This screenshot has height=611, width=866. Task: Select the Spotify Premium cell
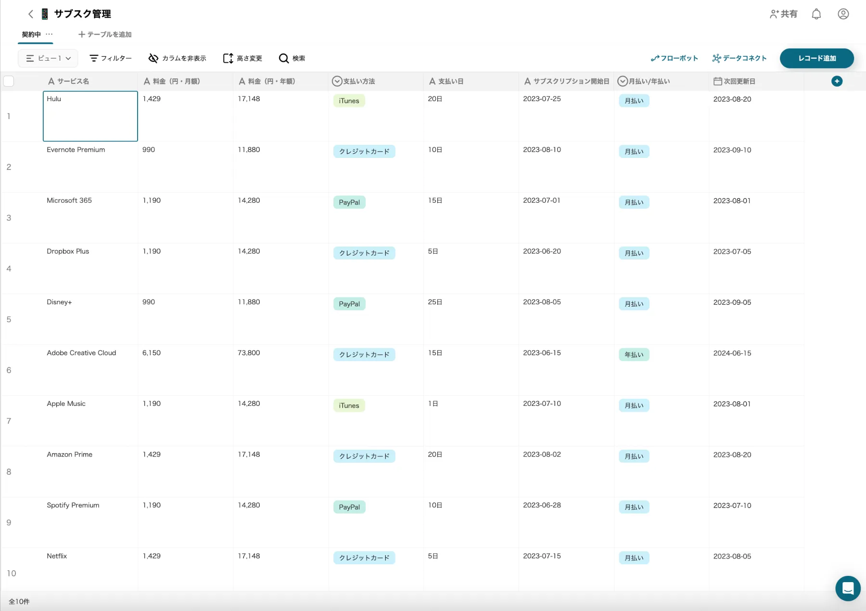point(90,522)
